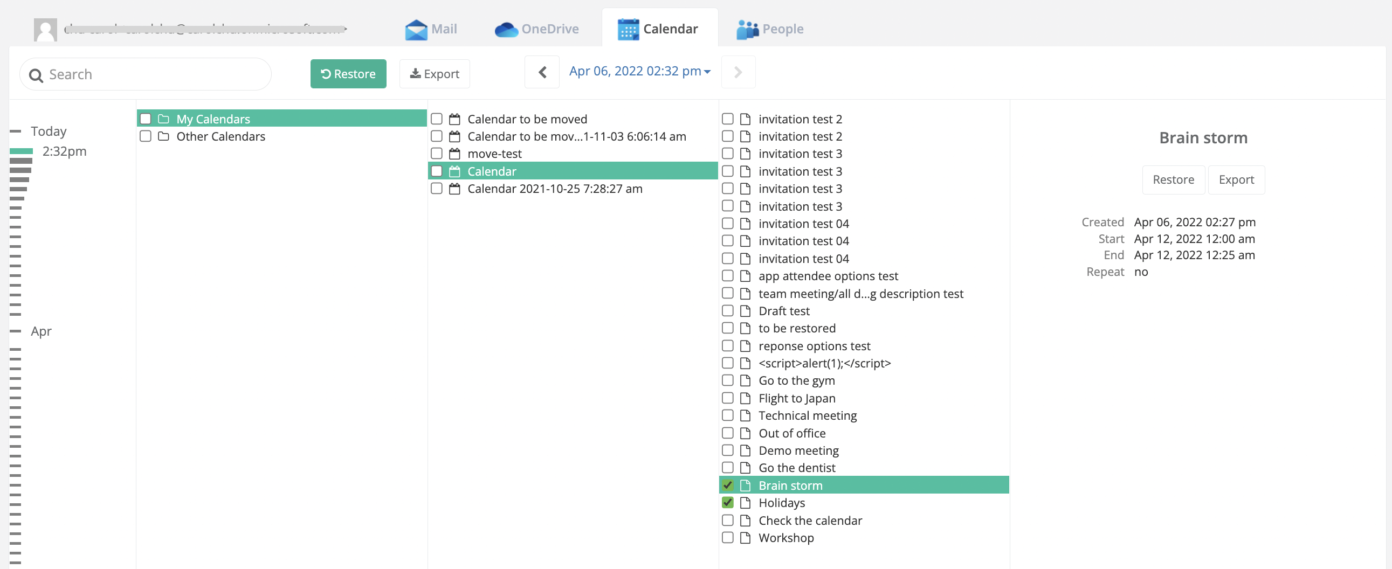Select the Check the calendar event

point(864,521)
